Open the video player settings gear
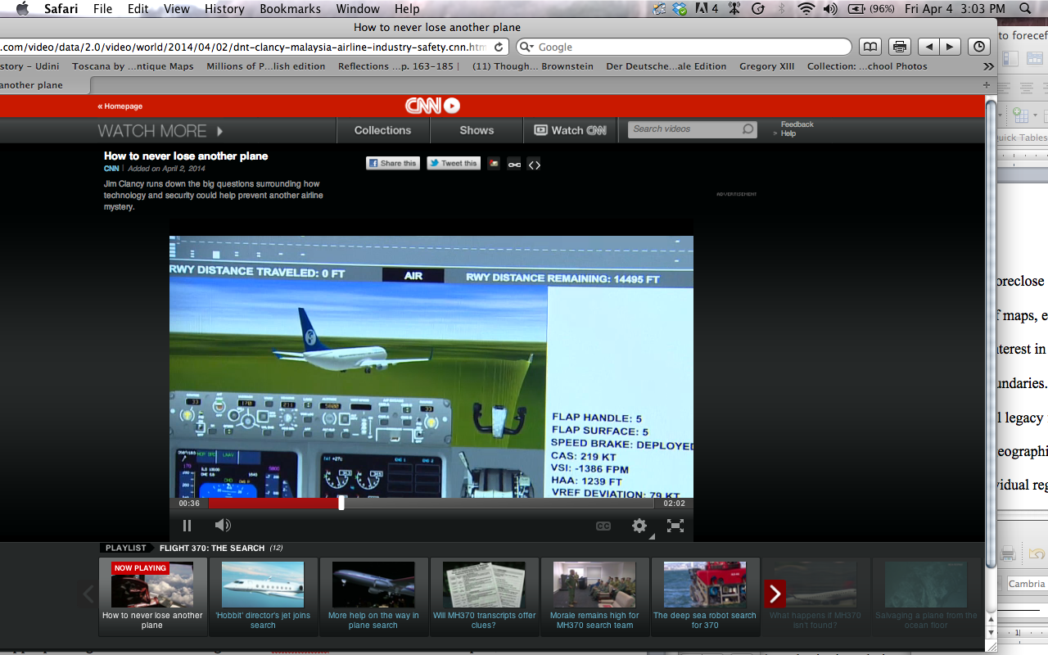The width and height of the screenshot is (1048, 655). coord(639,526)
